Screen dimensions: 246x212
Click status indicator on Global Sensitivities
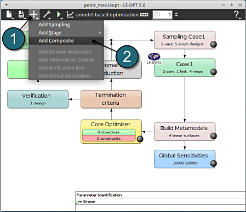tap(213, 163)
